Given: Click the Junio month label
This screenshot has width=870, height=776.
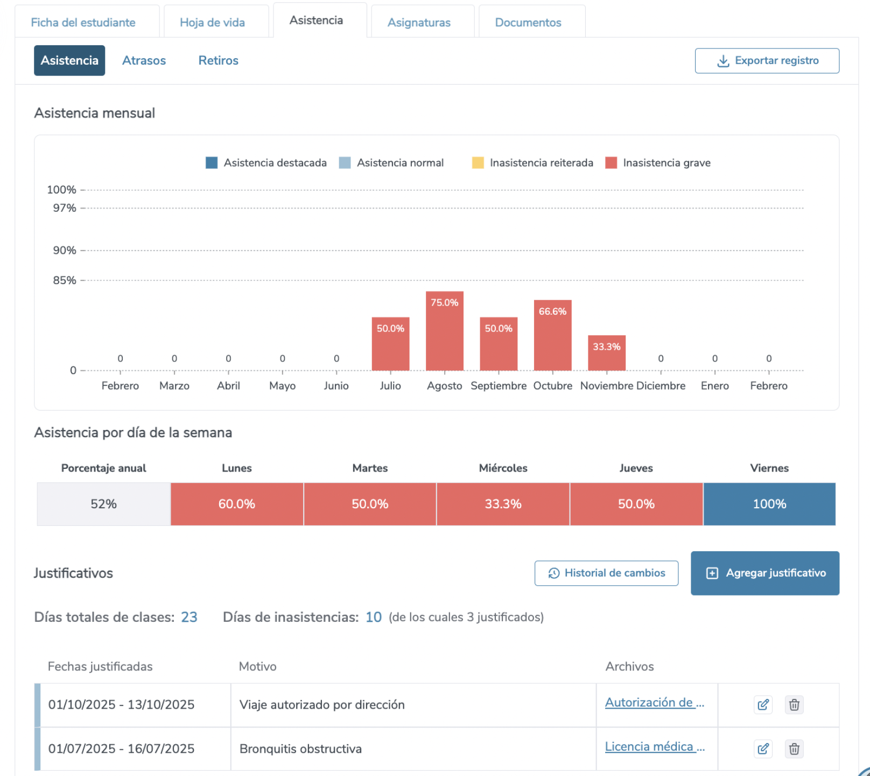Looking at the screenshot, I should 336,386.
